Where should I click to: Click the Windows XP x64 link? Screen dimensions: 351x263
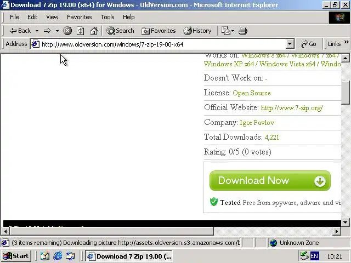229,64
